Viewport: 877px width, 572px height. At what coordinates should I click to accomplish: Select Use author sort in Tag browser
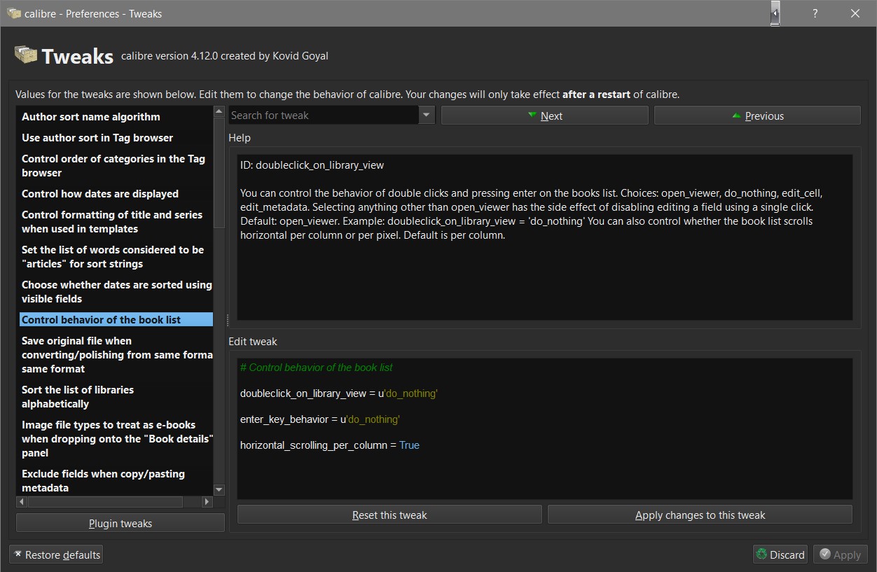pyautogui.click(x=97, y=138)
